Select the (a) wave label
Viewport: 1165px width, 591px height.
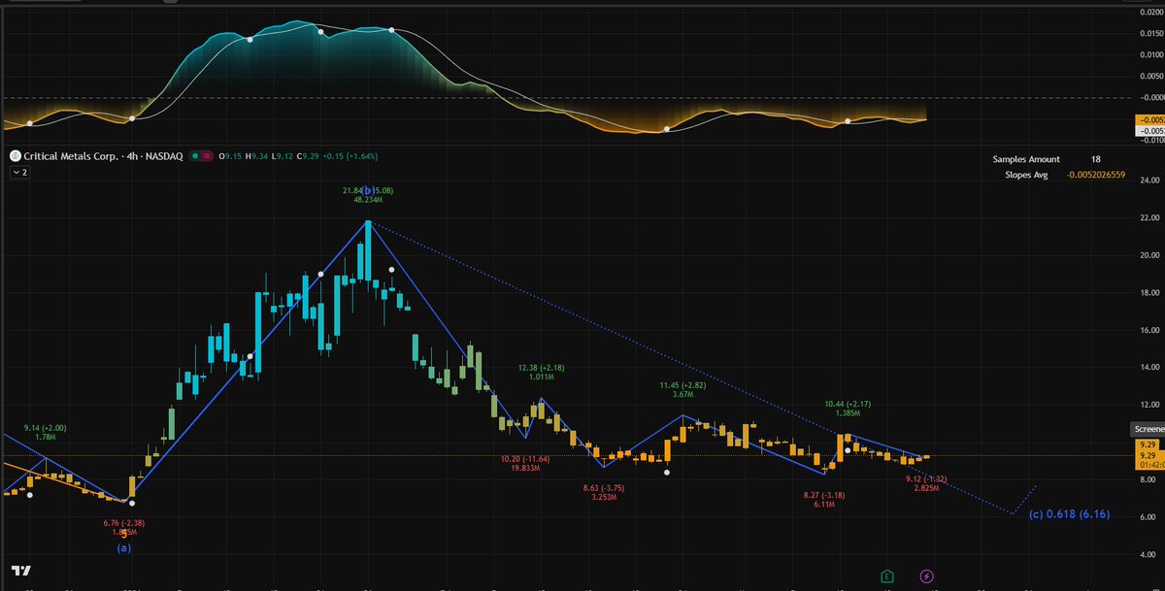click(x=124, y=548)
